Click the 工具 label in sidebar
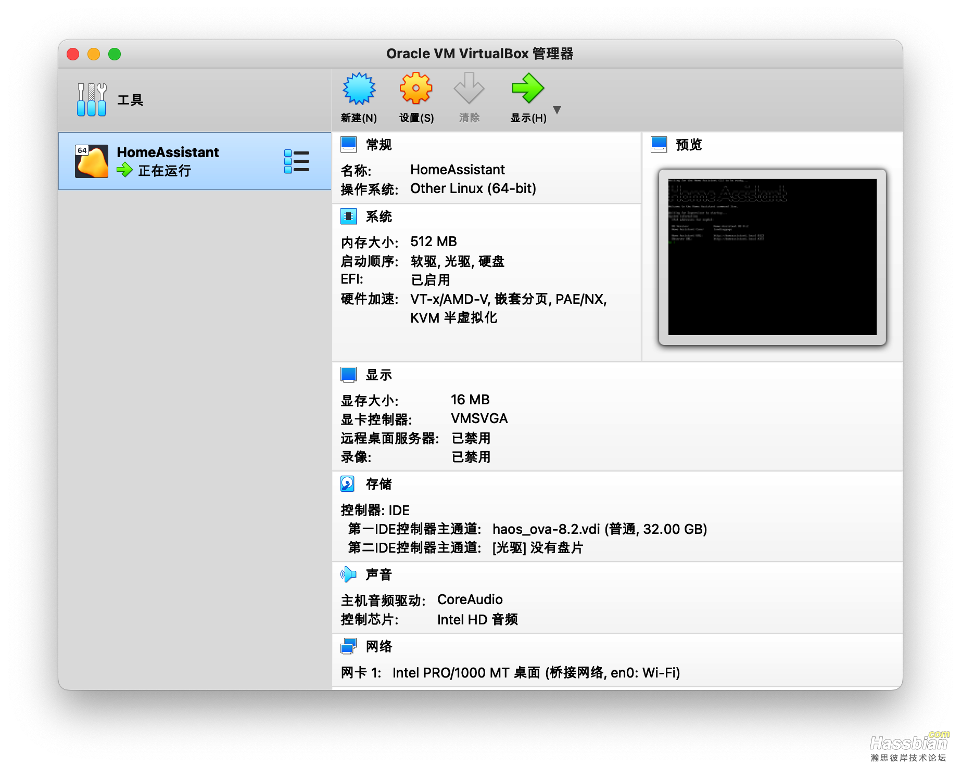The width and height of the screenshot is (961, 767). coord(130,100)
